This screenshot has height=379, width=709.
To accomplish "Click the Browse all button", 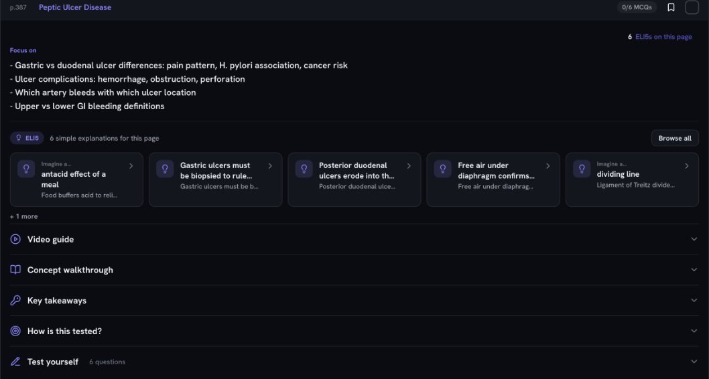I will (675, 138).
